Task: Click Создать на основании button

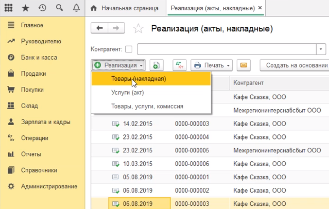Action: click(295, 65)
